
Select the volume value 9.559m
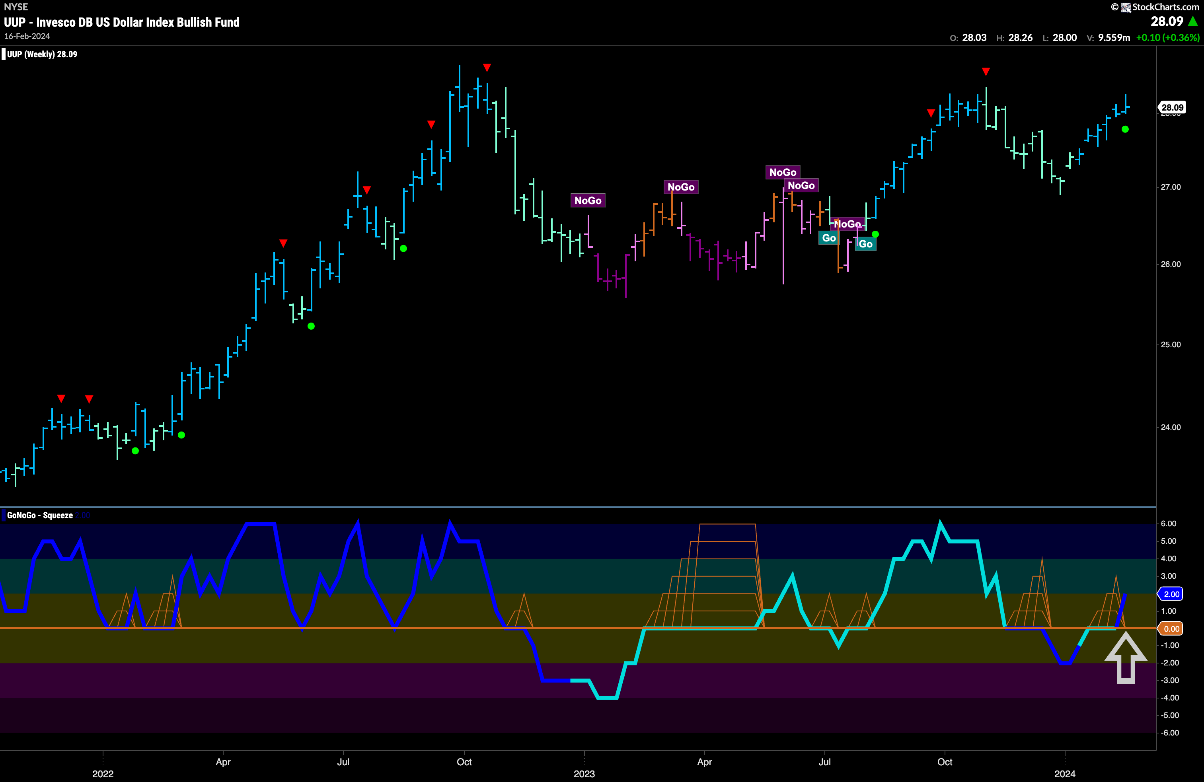1114,37
